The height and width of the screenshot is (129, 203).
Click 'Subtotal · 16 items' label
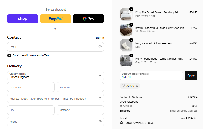(x=131, y=97)
